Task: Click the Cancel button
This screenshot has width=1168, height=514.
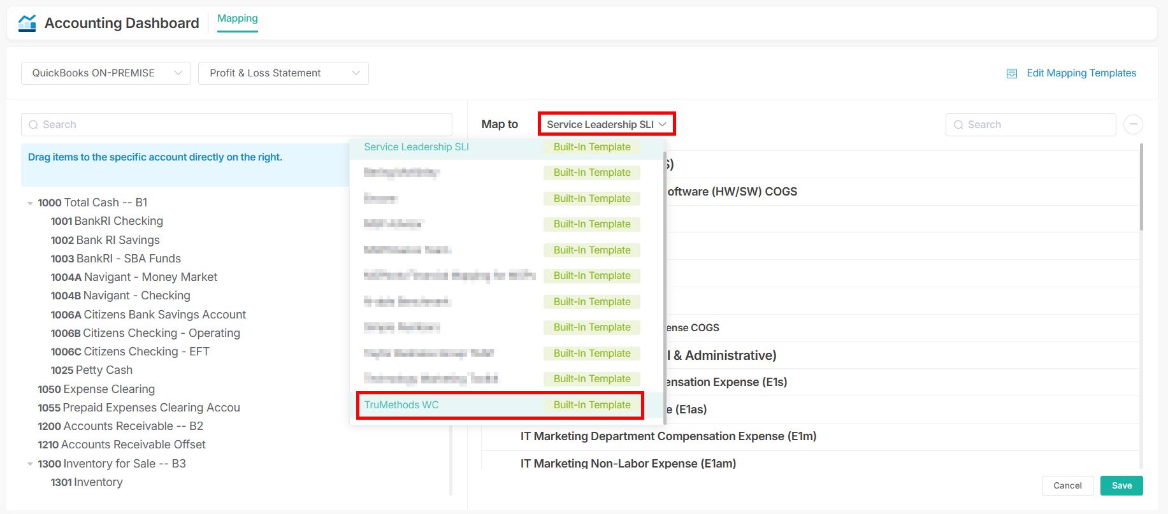Action: (1067, 485)
